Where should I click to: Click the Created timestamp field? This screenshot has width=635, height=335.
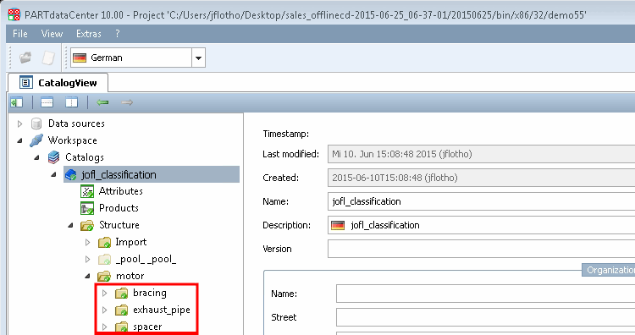(x=481, y=178)
